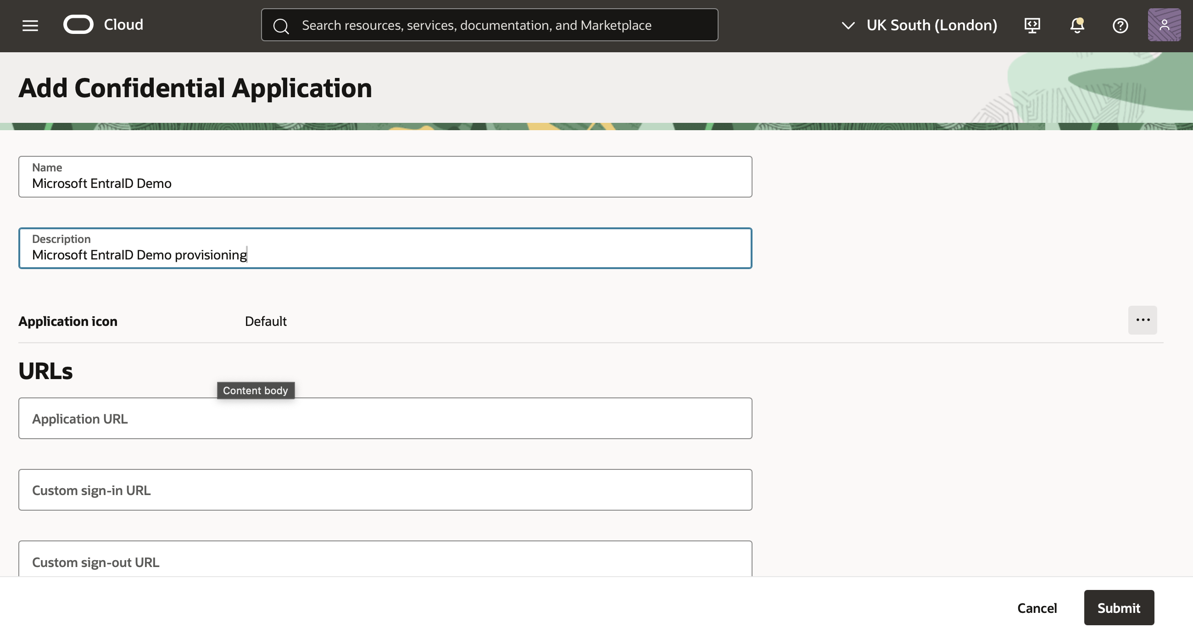Click the Add Confidential Application title
This screenshot has width=1193, height=639.
pyautogui.click(x=195, y=88)
